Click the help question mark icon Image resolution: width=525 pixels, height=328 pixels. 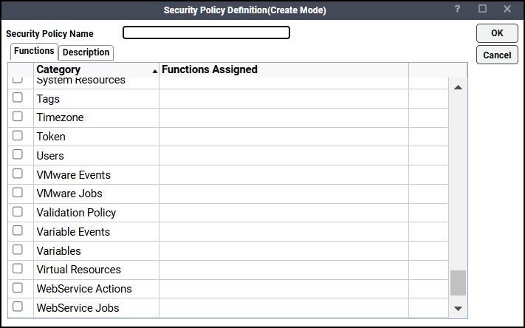(x=458, y=10)
